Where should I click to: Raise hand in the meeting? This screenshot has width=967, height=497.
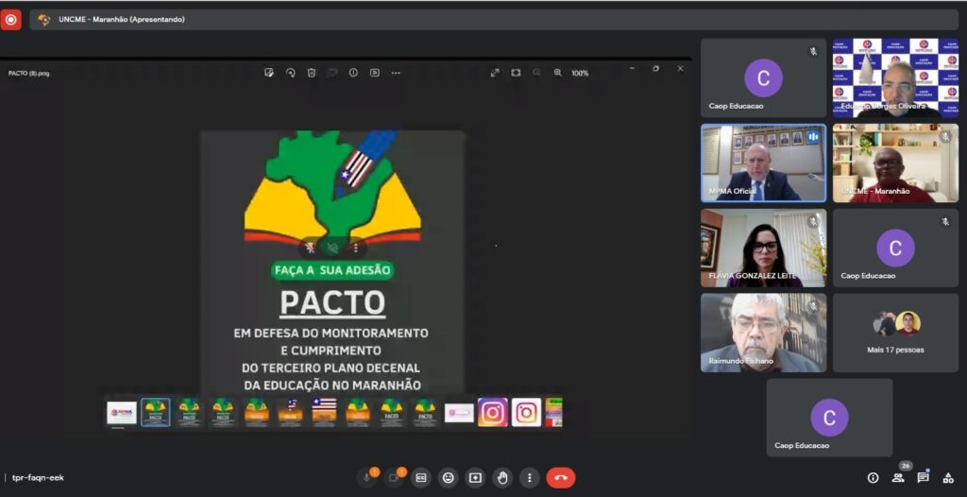pyautogui.click(x=502, y=478)
